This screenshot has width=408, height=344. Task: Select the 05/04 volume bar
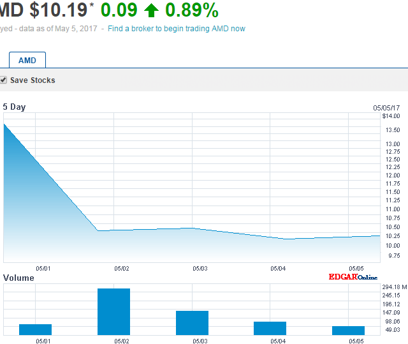[x=270, y=329]
